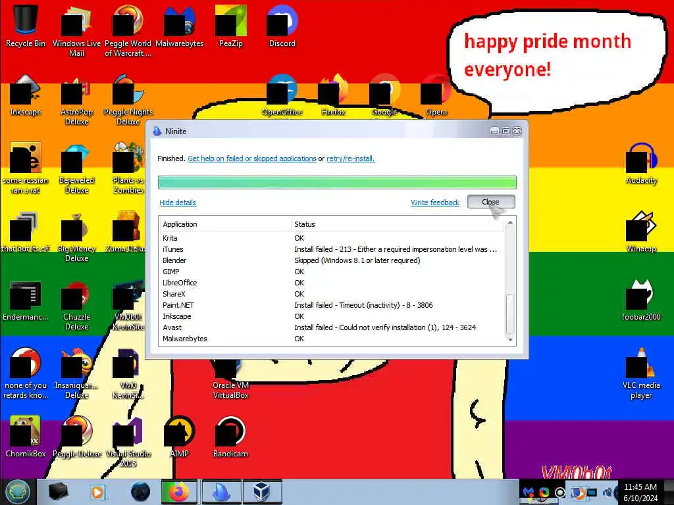Collapse list with Hide details link
The image size is (674, 505).
point(178,203)
